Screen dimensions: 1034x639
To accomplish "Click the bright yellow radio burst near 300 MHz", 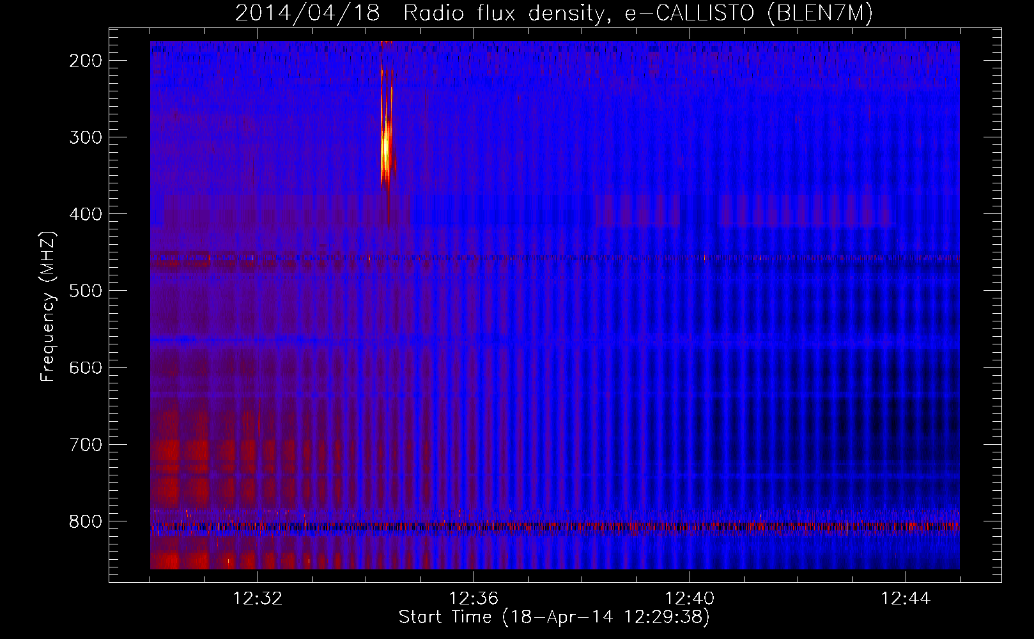I will [386, 150].
